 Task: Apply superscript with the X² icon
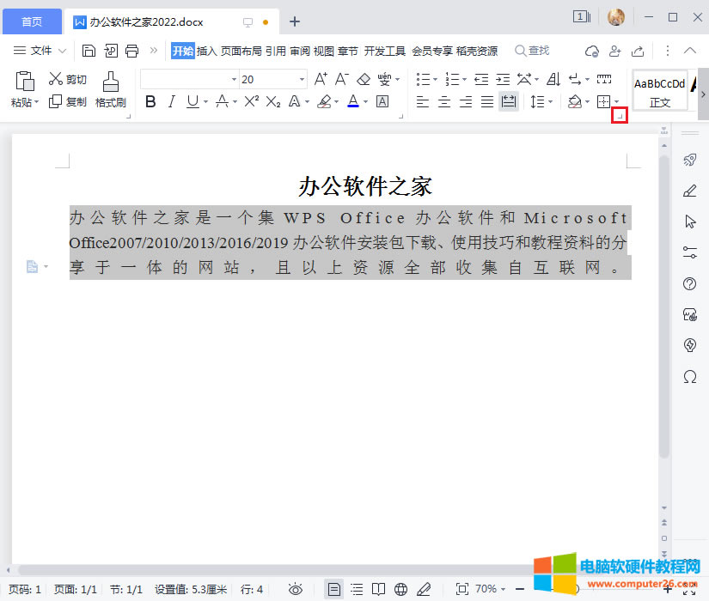[x=251, y=101]
